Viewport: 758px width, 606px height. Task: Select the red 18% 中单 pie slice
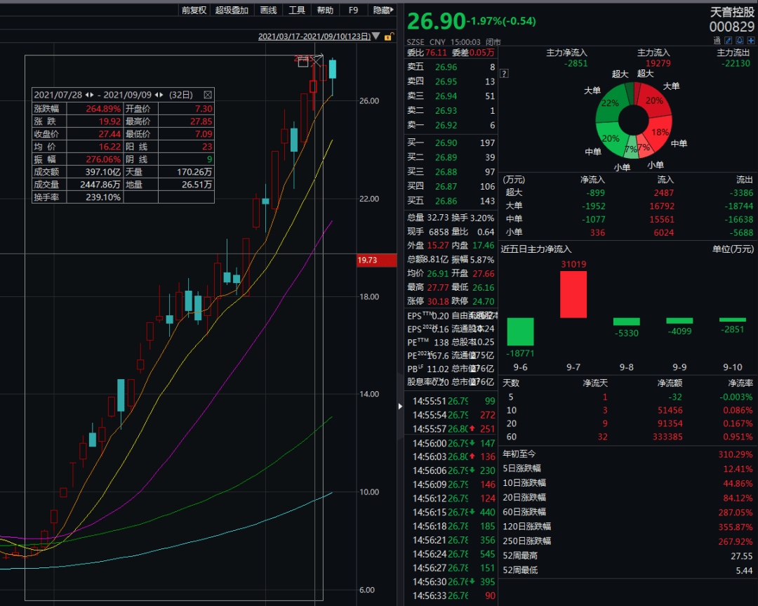click(659, 131)
